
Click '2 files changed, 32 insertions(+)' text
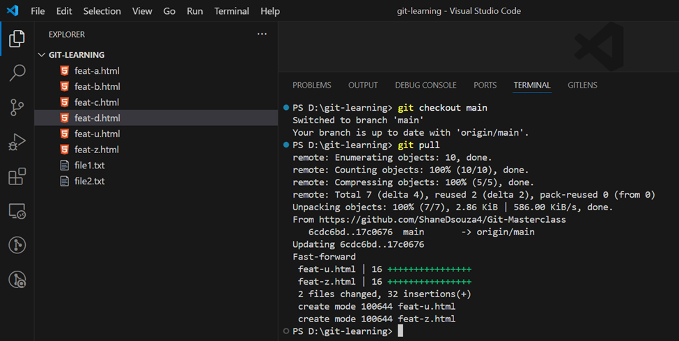pyautogui.click(x=384, y=294)
